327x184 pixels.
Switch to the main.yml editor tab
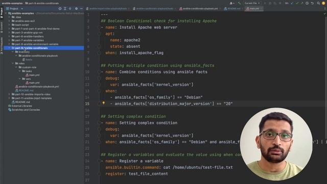pyautogui.click(x=254, y=9)
